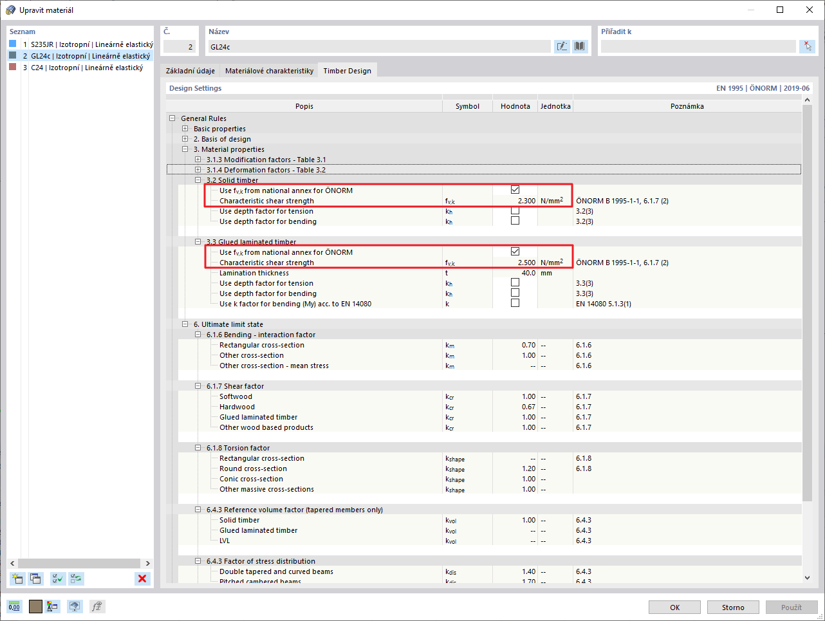The width and height of the screenshot is (825, 621).
Task: Select all materials via the green check icon
Action: pyautogui.click(x=57, y=579)
